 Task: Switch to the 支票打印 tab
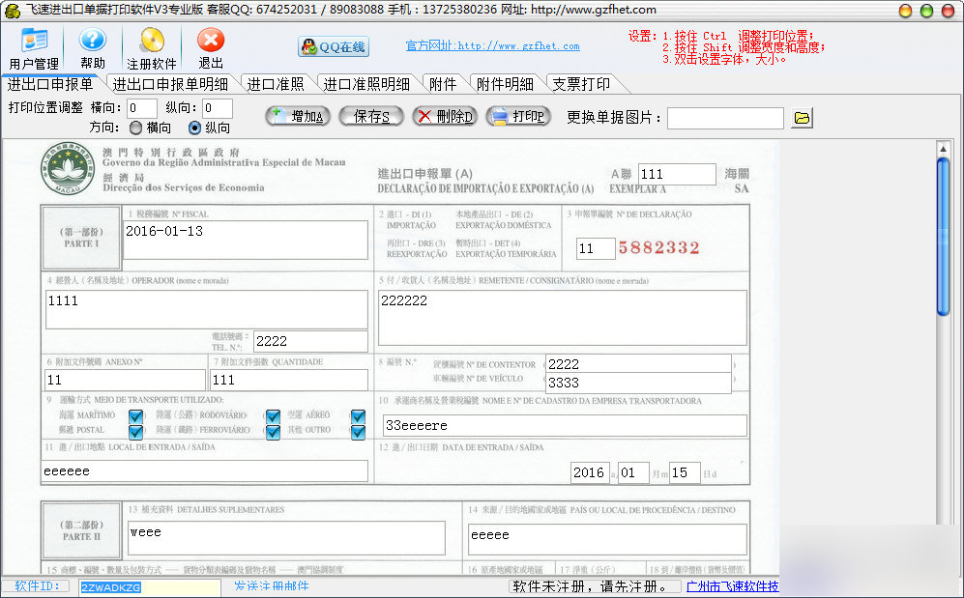tap(581, 84)
